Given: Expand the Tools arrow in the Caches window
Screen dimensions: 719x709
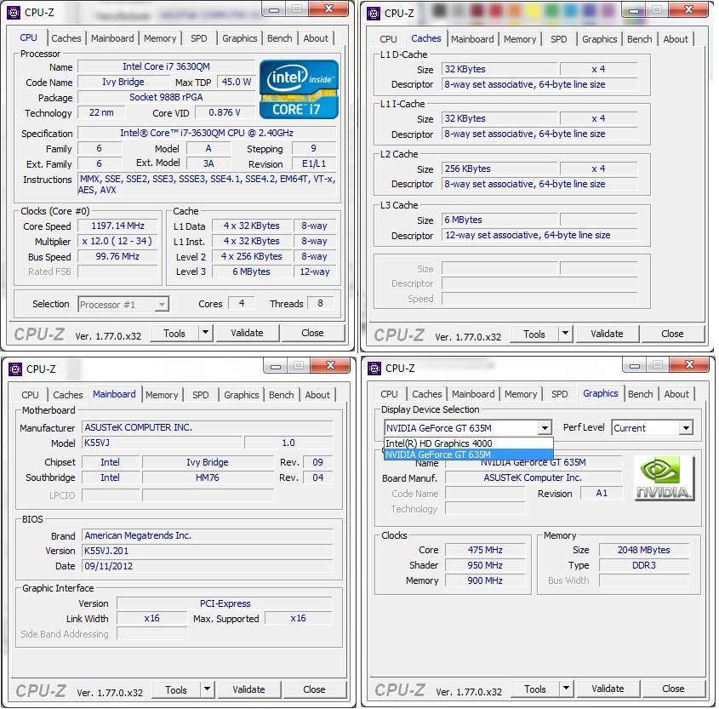Looking at the screenshot, I should [565, 334].
